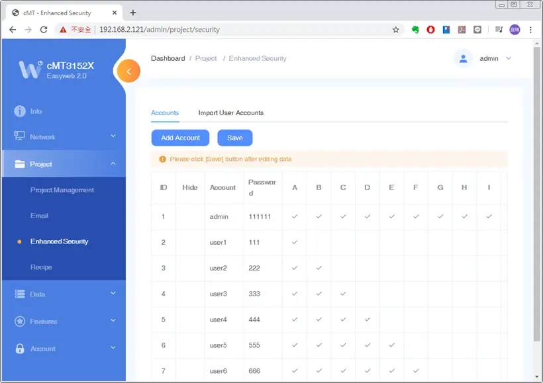Click the Password column header
The width and height of the screenshot is (543, 383).
tap(262, 187)
